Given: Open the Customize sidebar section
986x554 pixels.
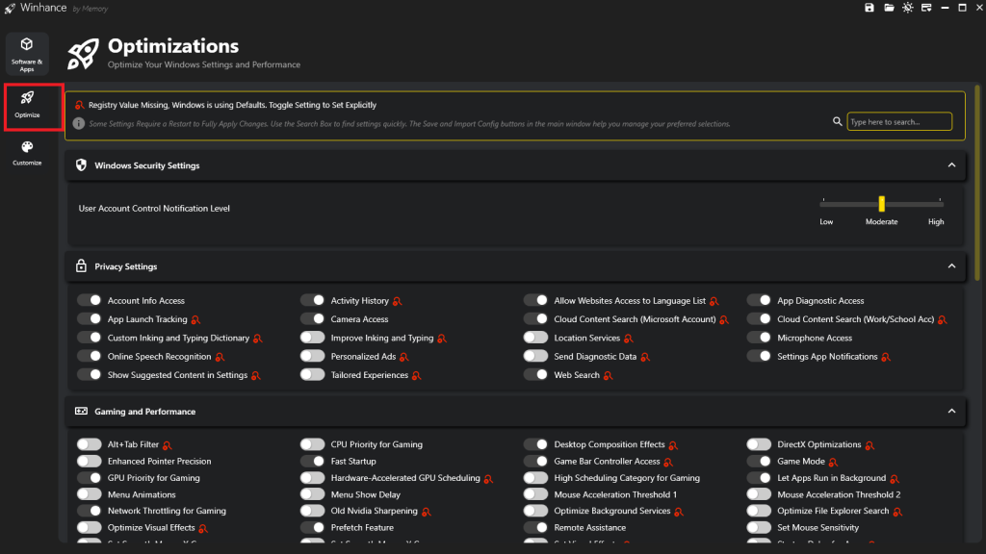Looking at the screenshot, I should coord(27,153).
